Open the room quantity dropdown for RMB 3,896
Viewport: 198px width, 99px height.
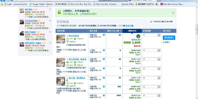click(x=152, y=35)
